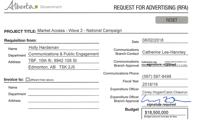Select the Expenditure Officer name field
The image size is (197, 119).
pyautogui.click(x=165, y=92)
